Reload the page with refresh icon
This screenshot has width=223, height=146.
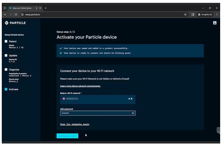[x=16, y=15]
